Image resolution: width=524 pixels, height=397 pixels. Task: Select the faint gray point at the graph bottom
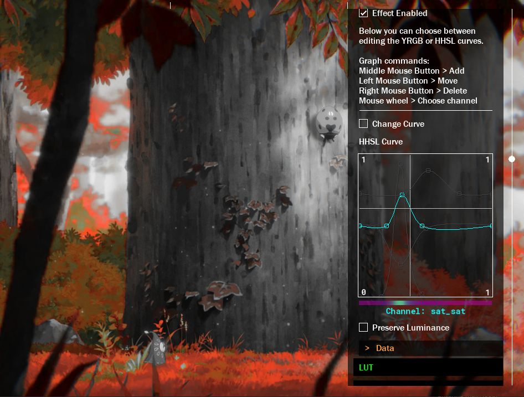422,294
